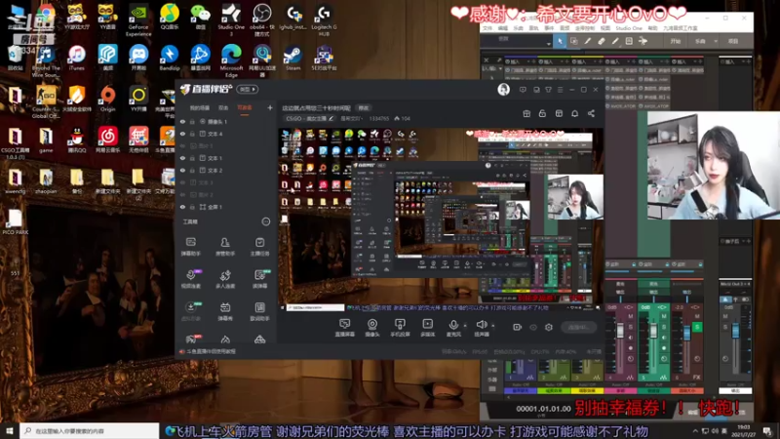
Task: Launch the Studio One 3 desktop shortcut
Action: (231, 20)
